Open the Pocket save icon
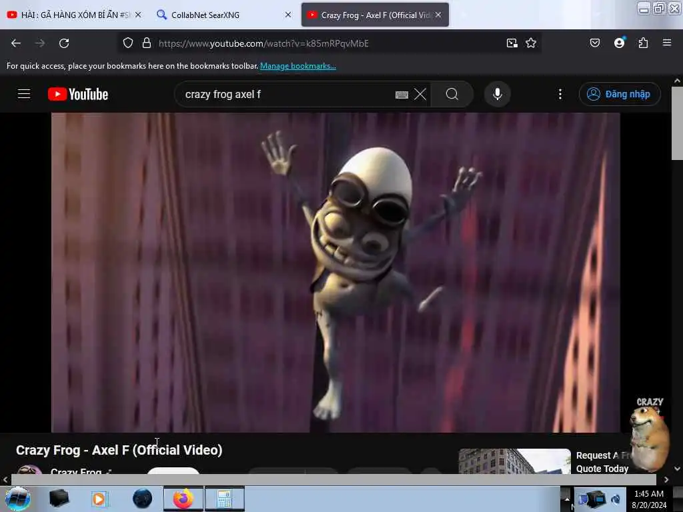 coord(595,43)
